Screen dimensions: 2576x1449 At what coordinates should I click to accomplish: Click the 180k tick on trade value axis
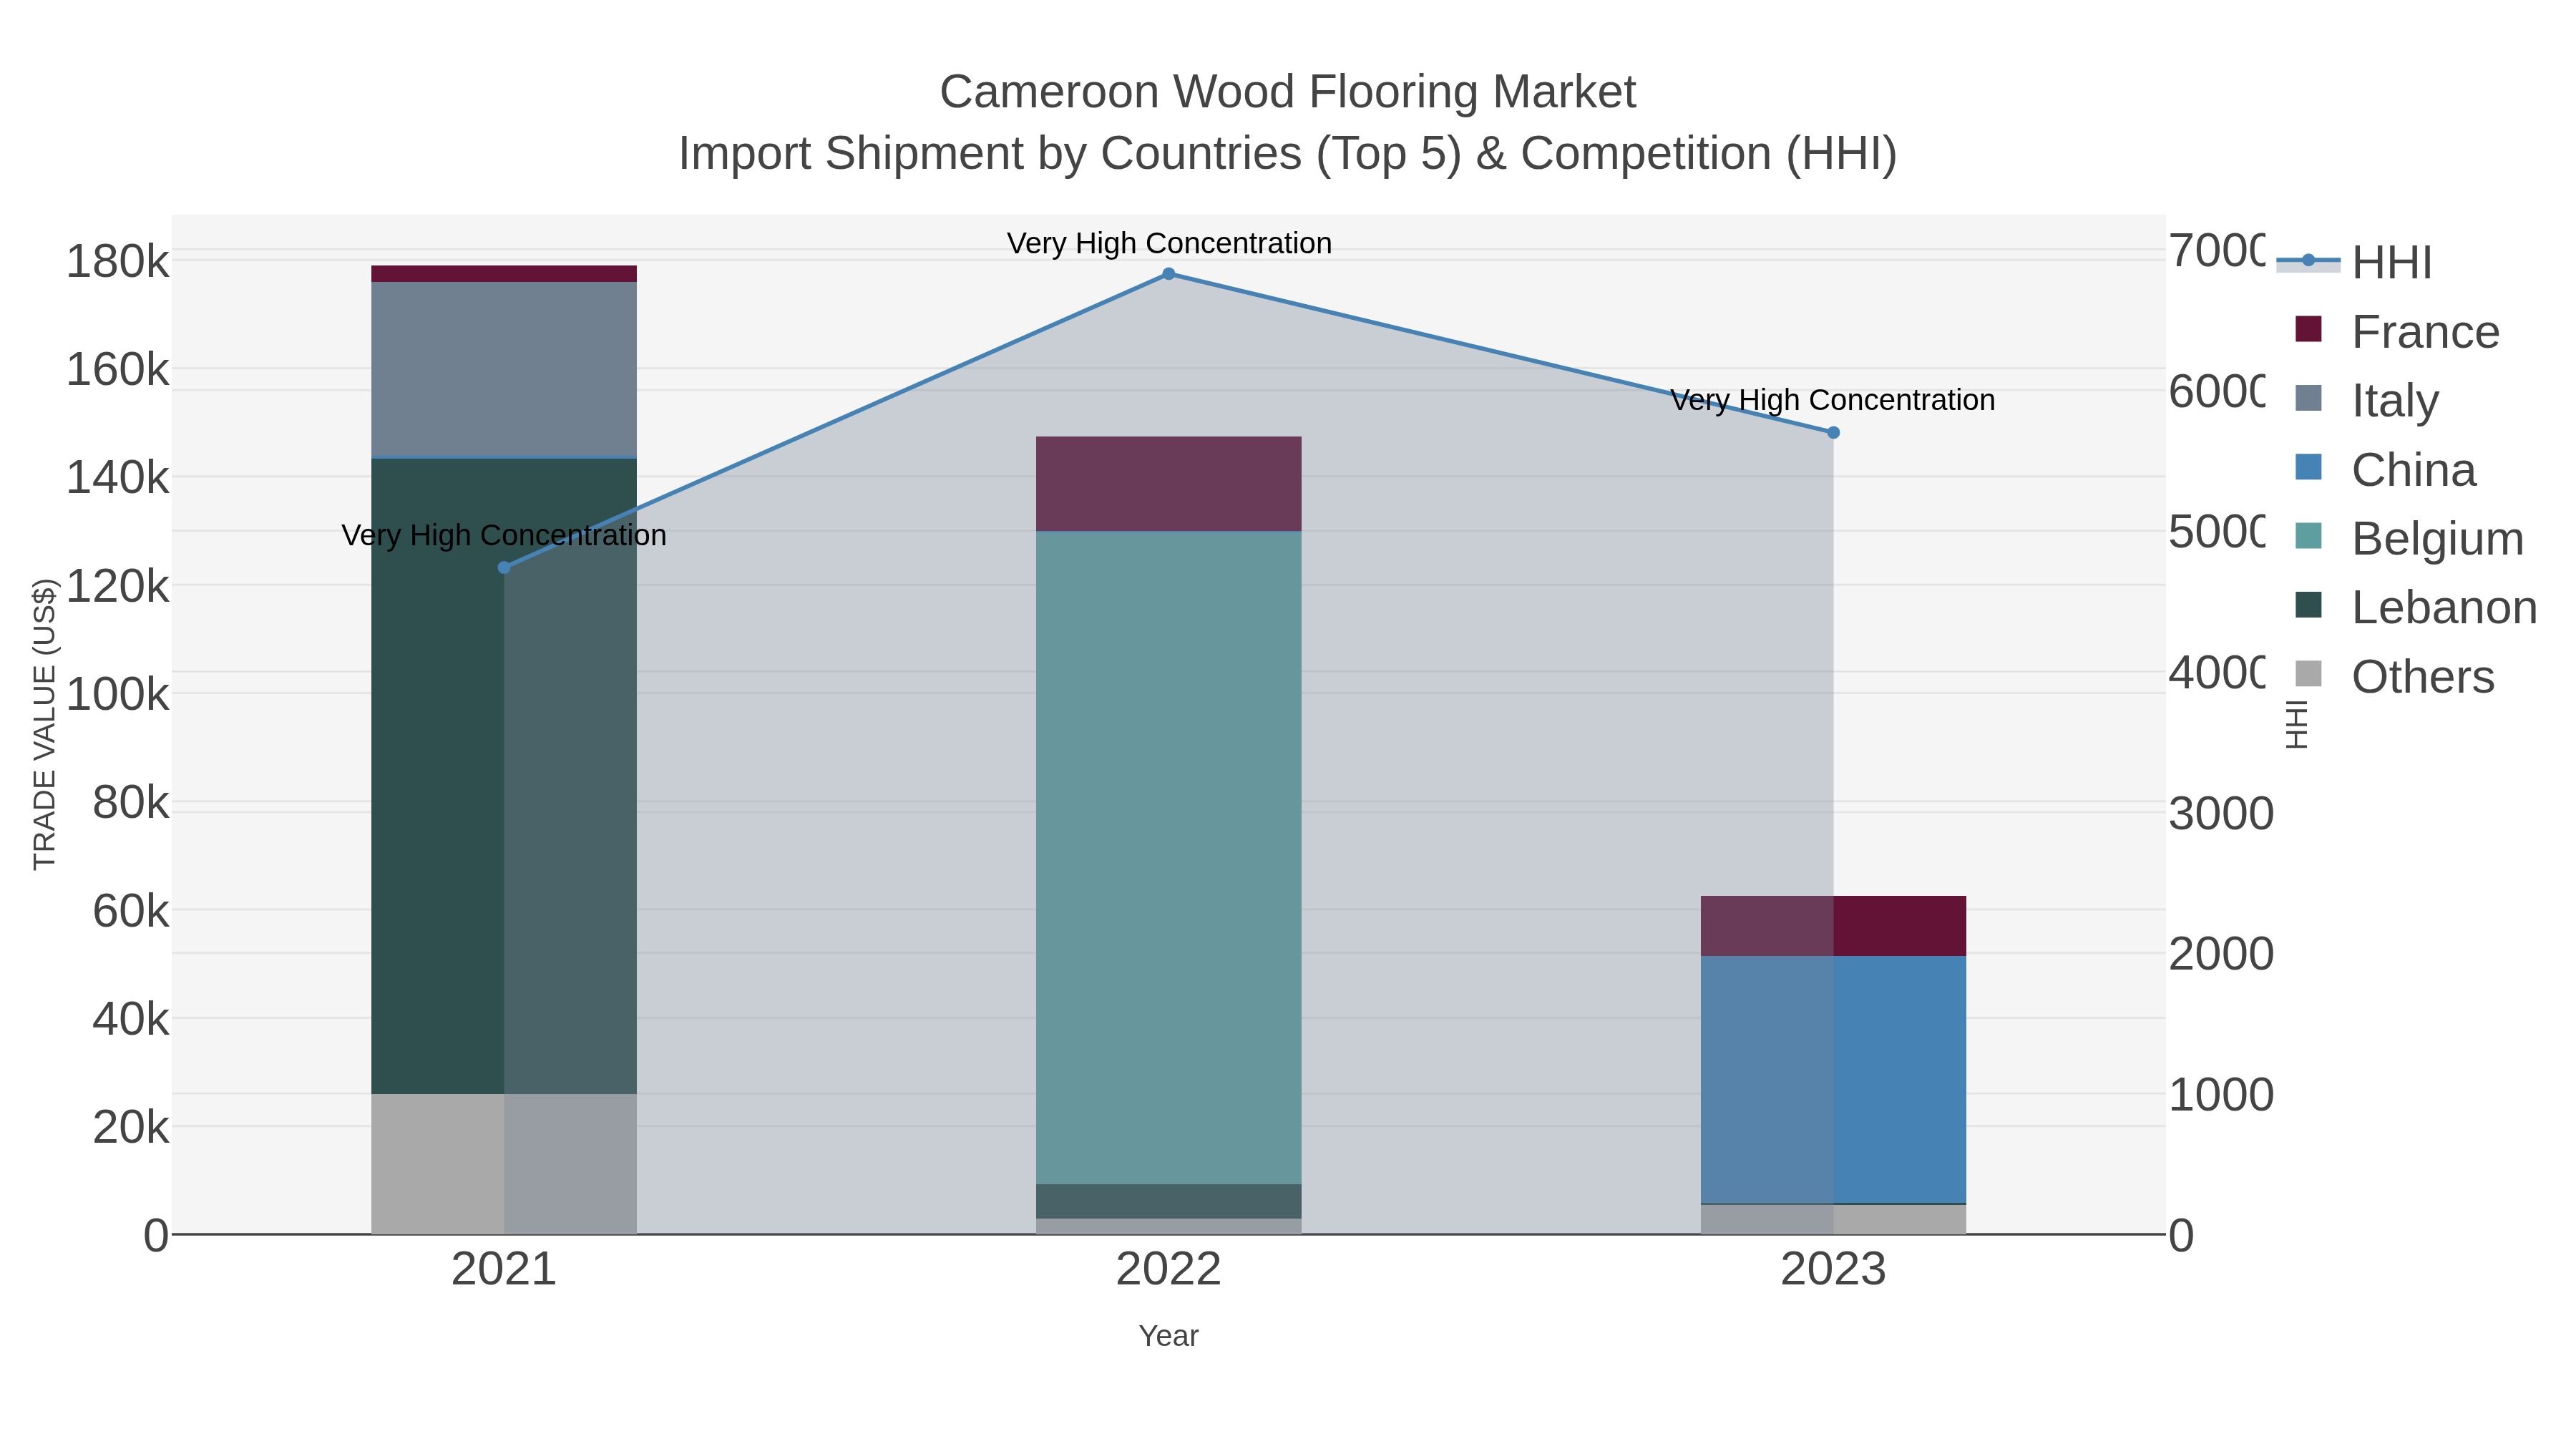pyautogui.click(x=117, y=262)
